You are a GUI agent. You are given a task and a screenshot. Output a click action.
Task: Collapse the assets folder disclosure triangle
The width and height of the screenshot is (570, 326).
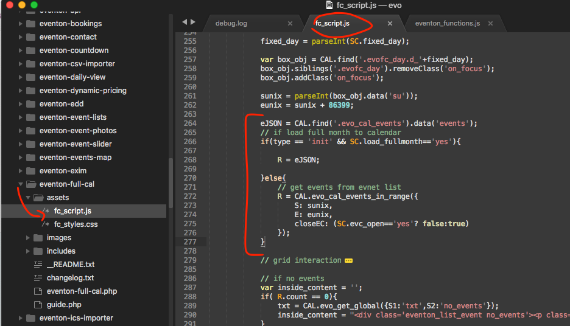(x=28, y=198)
